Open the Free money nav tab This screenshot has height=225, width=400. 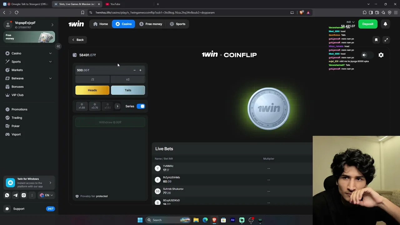[x=151, y=24]
